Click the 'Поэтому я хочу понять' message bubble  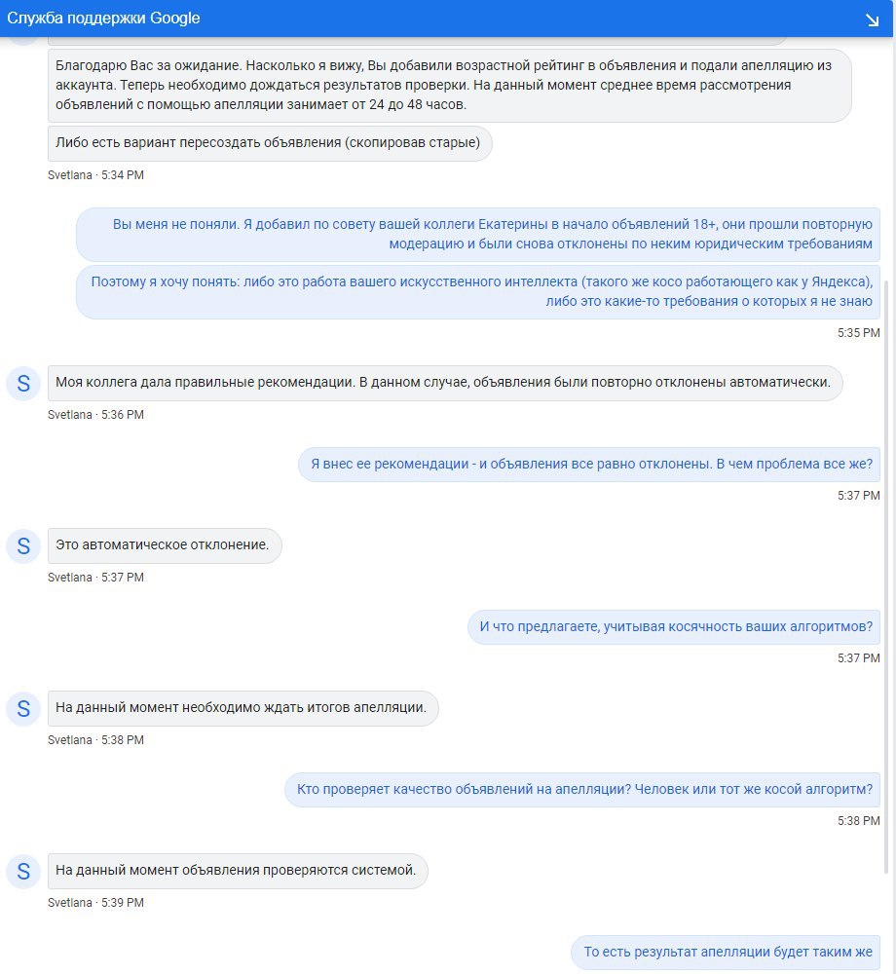pyautogui.click(x=478, y=292)
